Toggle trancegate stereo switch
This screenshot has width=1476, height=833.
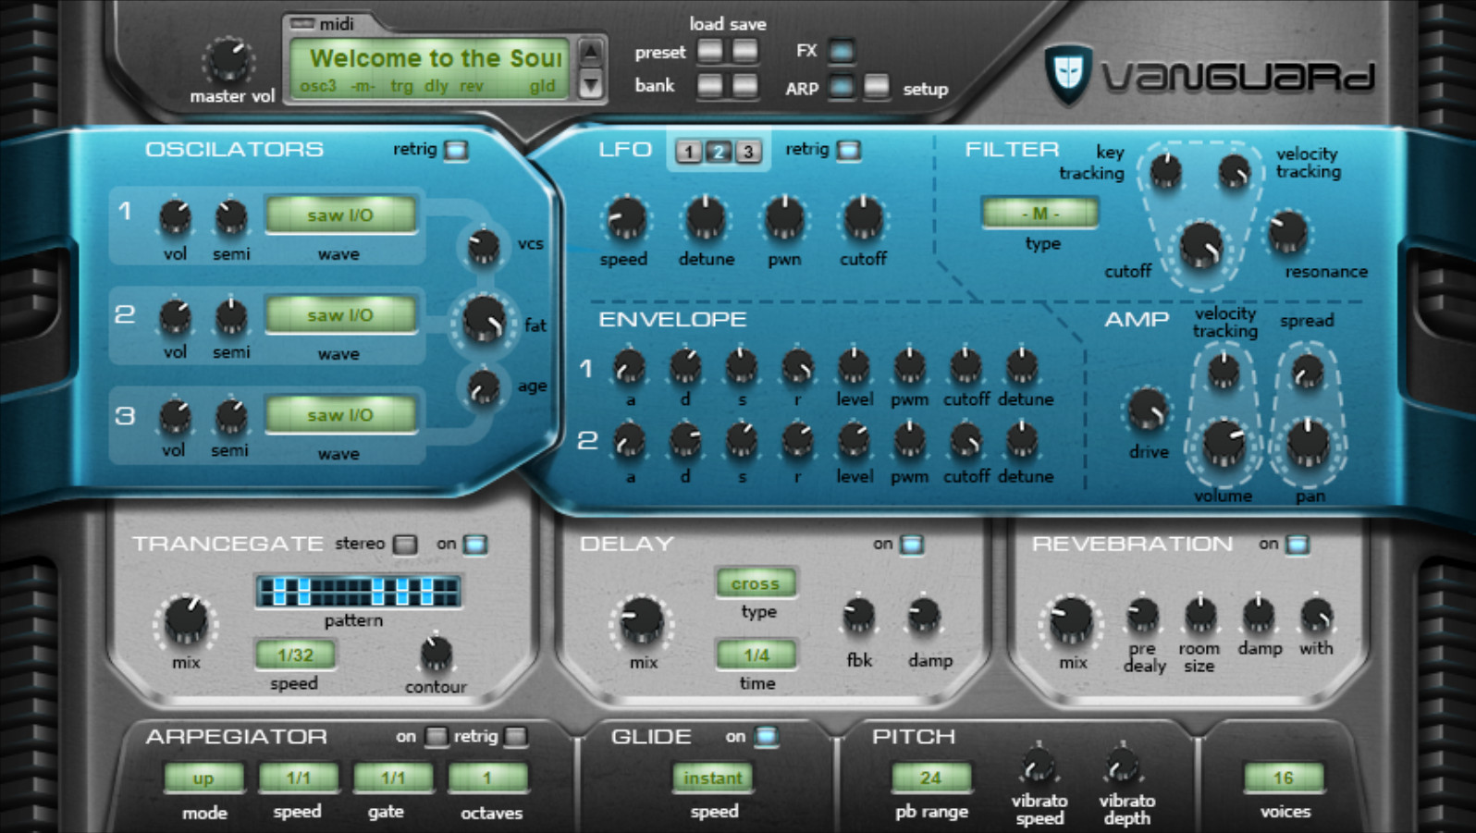(x=405, y=545)
